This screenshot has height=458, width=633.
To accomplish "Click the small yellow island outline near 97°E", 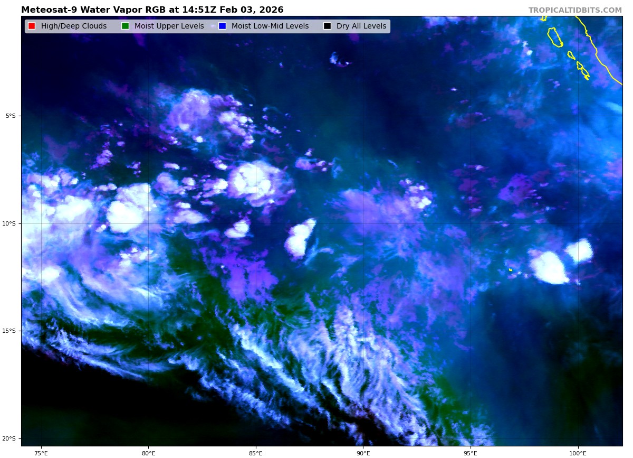I will click(511, 270).
